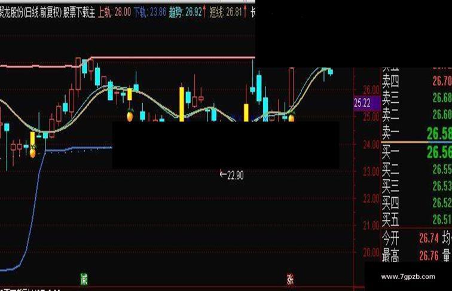Click the green 减 signal marker

[84, 279]
